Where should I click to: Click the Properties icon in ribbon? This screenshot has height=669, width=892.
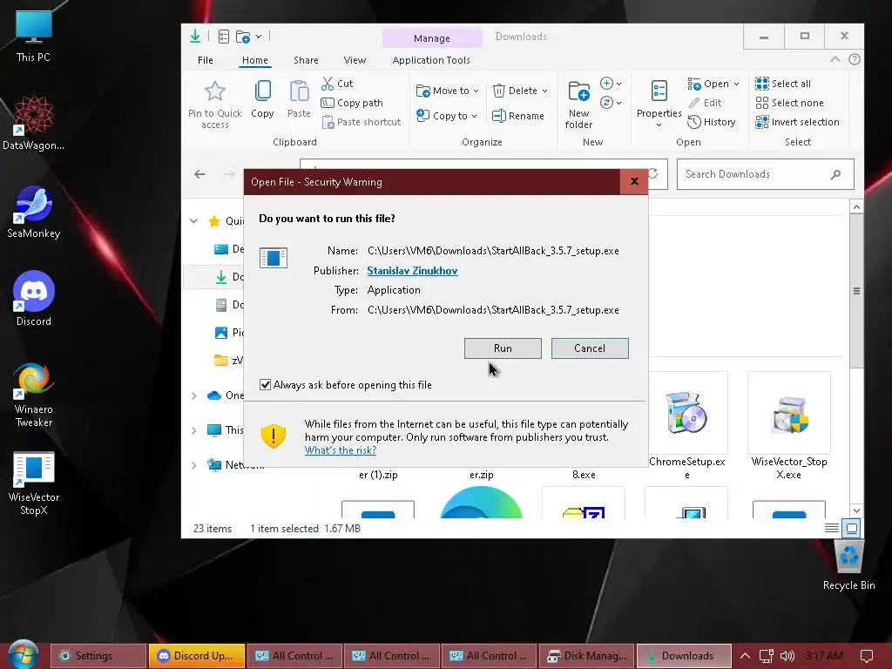click(x=659, y=91)
